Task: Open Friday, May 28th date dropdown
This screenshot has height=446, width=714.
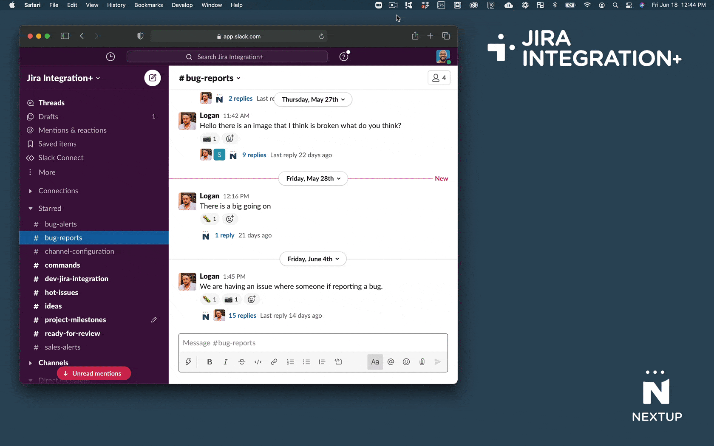Action: 313,178
